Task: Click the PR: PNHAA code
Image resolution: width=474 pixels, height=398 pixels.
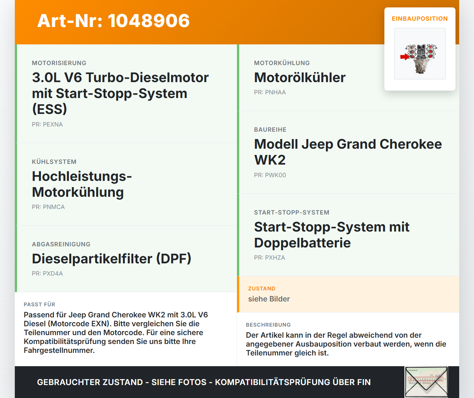Action: pos(270,92)
